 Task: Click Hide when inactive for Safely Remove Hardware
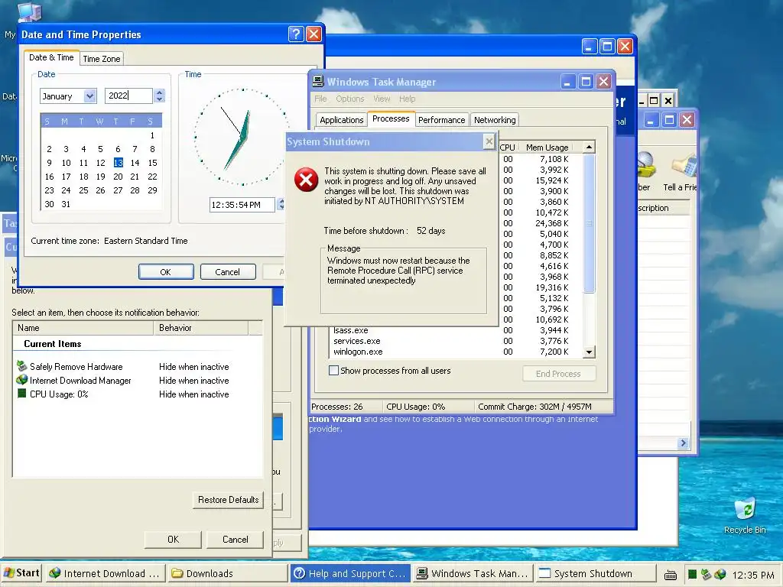click(x=193, y=366)
